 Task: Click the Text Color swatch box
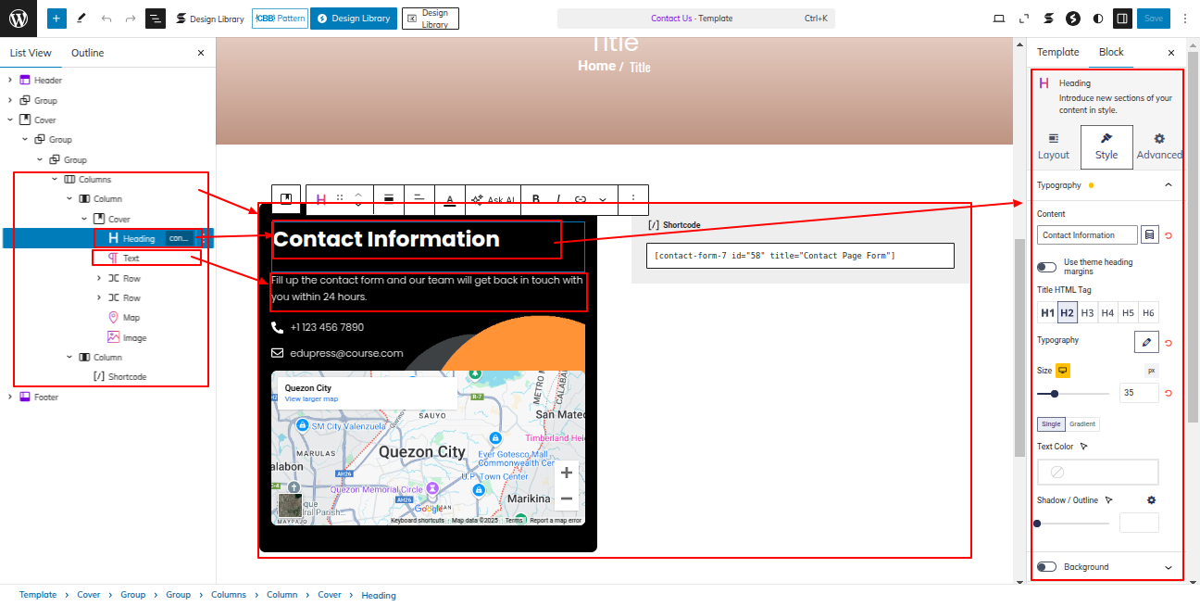[x=1097, y=473]
